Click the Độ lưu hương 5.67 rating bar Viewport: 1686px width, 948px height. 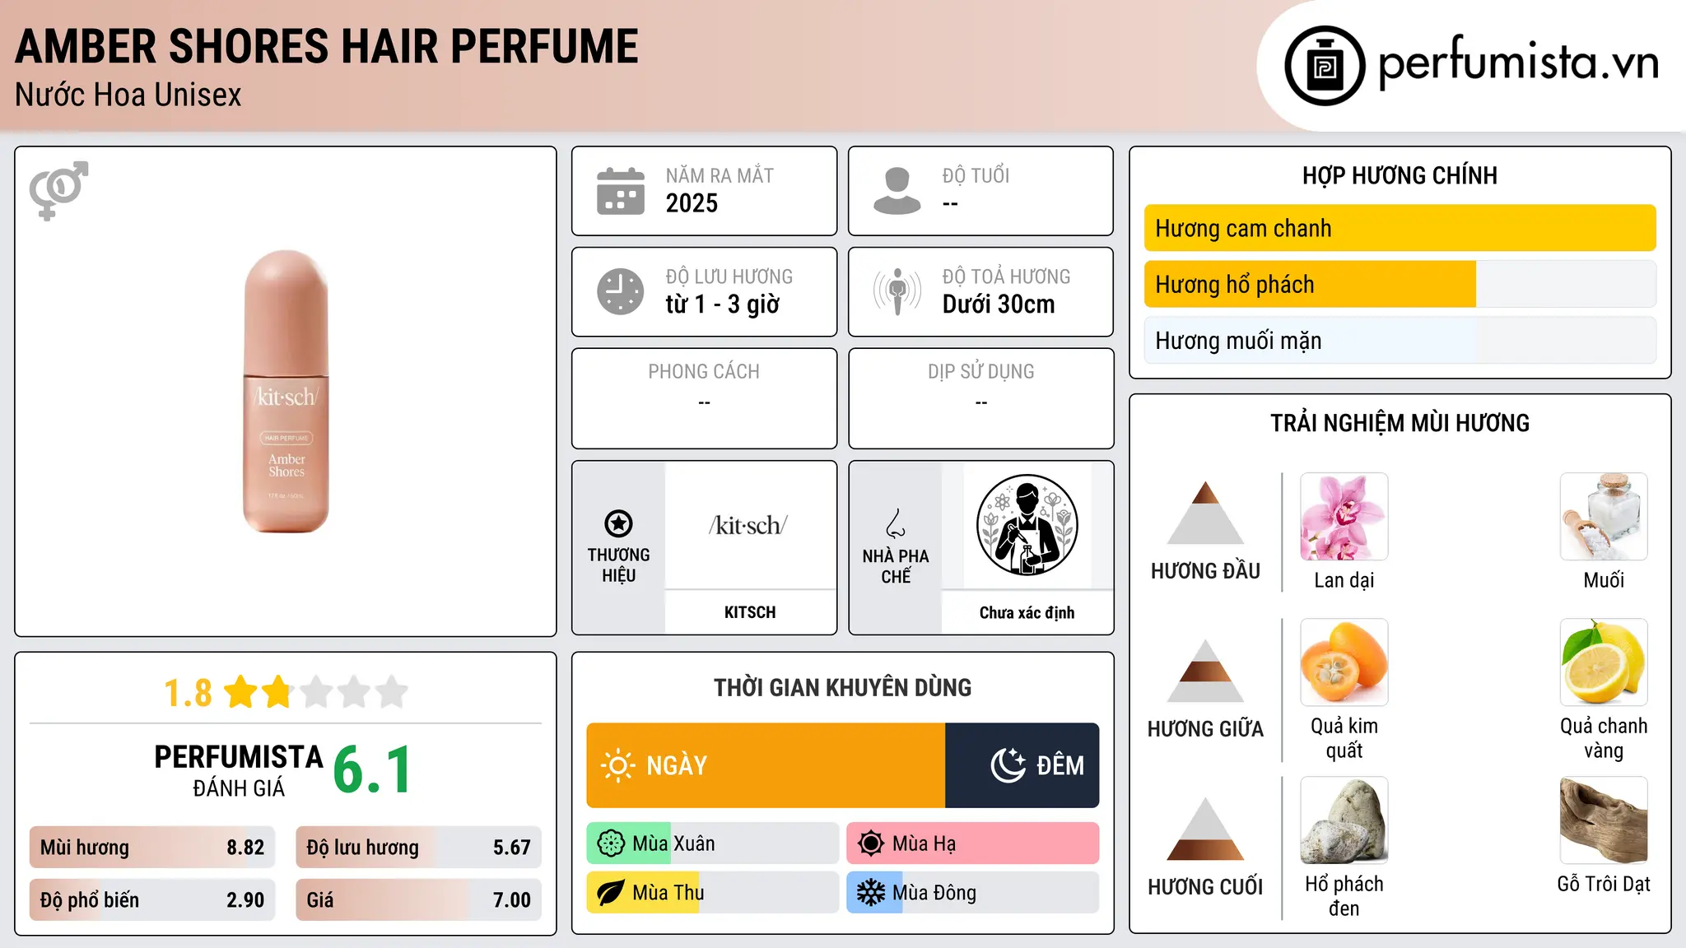[x=418, y=848]
